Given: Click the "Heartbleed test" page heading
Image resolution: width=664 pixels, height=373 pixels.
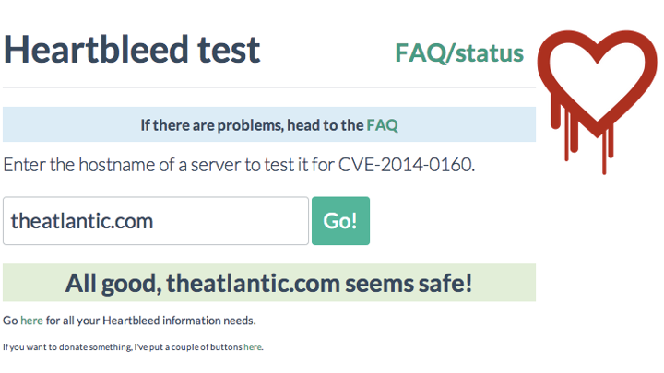Looking at the screenshot, I should [x=132, y=50].
